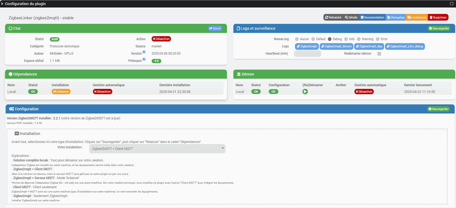
Task: Open Assistance help button
Action: pyautogui.click(x=417, y=17)
